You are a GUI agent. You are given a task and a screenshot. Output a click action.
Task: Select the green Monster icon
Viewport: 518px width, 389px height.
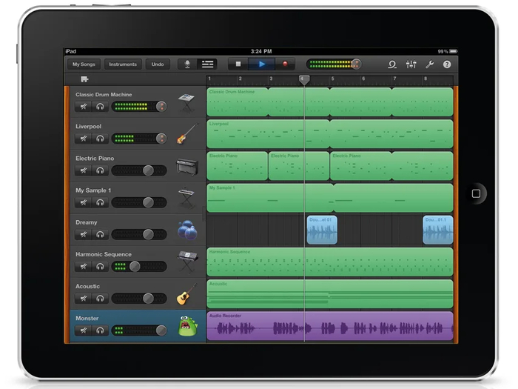(187, 326)
